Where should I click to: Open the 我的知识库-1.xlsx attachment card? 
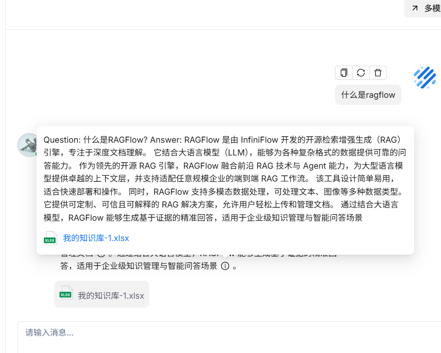pos(102,294)
